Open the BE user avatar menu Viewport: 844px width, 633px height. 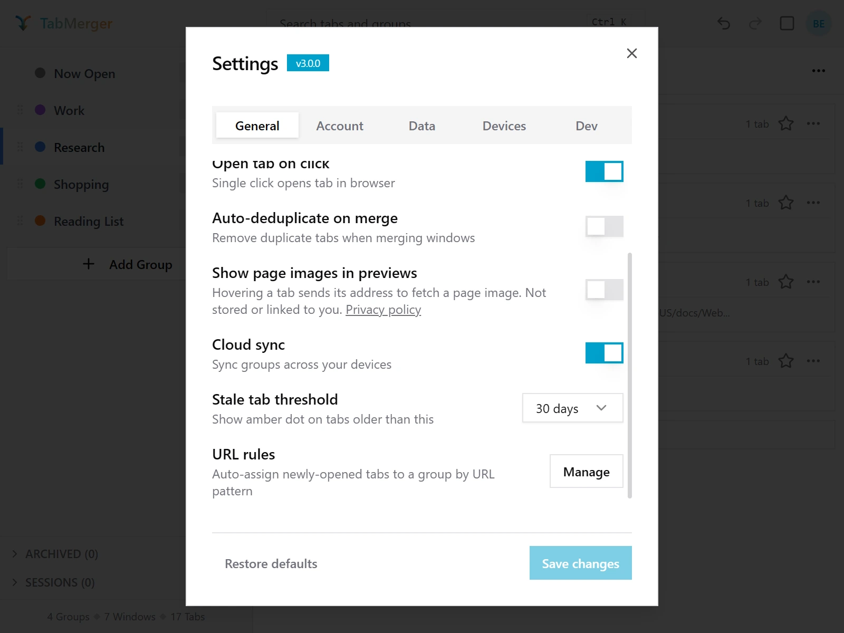[x=819, y=23]
